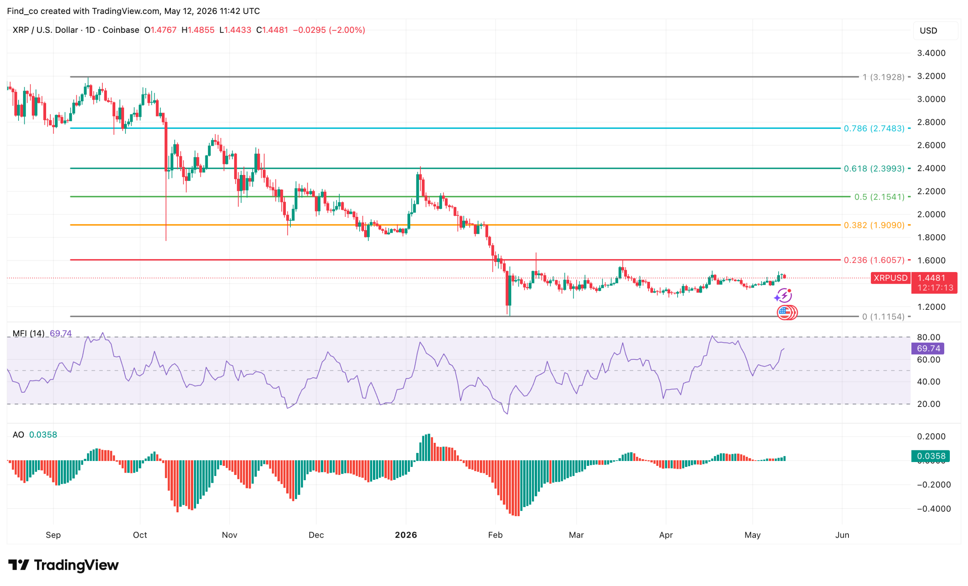Image resolution: width=968 pixels, height=586 pixels.
Task: Open the USD currency selector
Action: [x=935, y=30]
